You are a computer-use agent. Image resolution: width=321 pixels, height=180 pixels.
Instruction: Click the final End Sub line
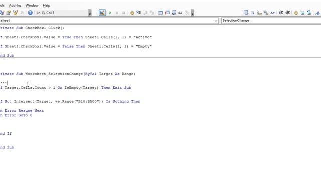click(7, 147)
